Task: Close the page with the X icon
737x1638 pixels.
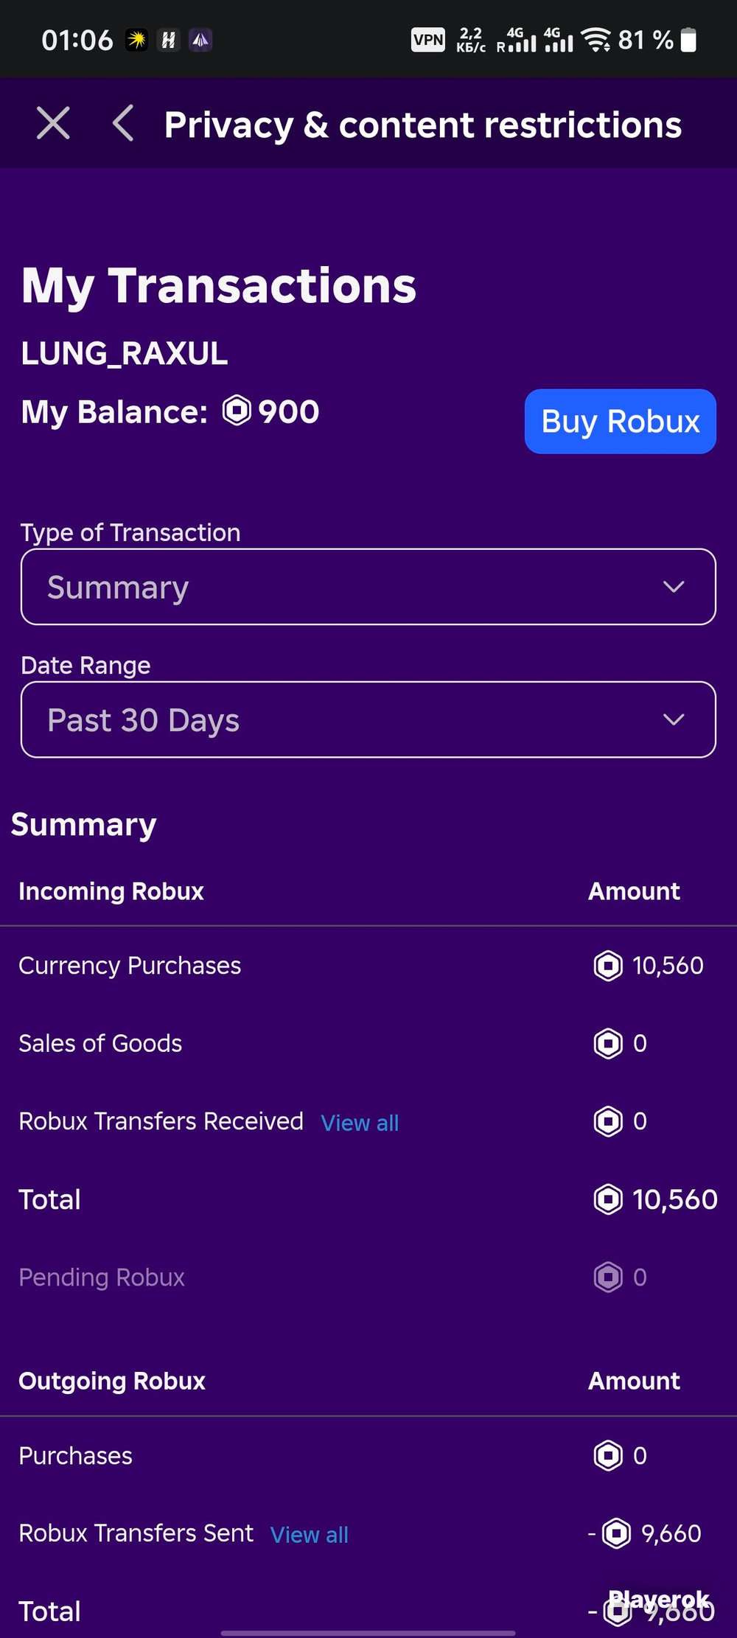Action: pyautogui.click(x=54, y=123)
